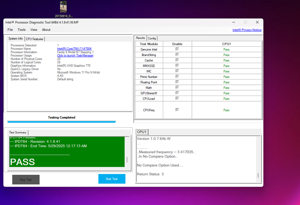Toggle the Prime Number test checkbox

tap(177, 77)
